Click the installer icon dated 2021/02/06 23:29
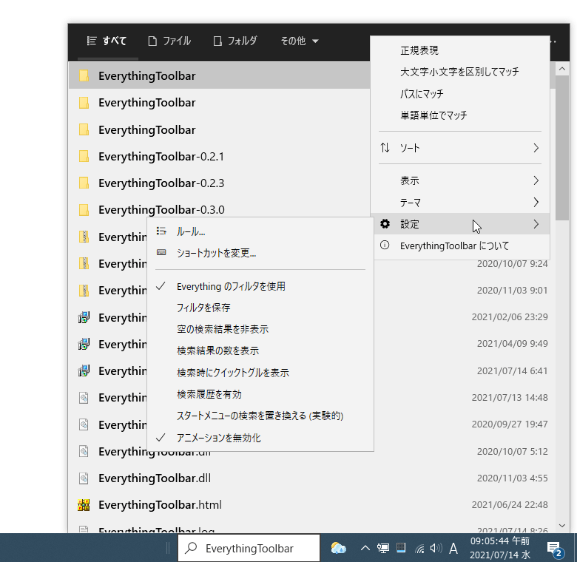 tap(84, 317)
